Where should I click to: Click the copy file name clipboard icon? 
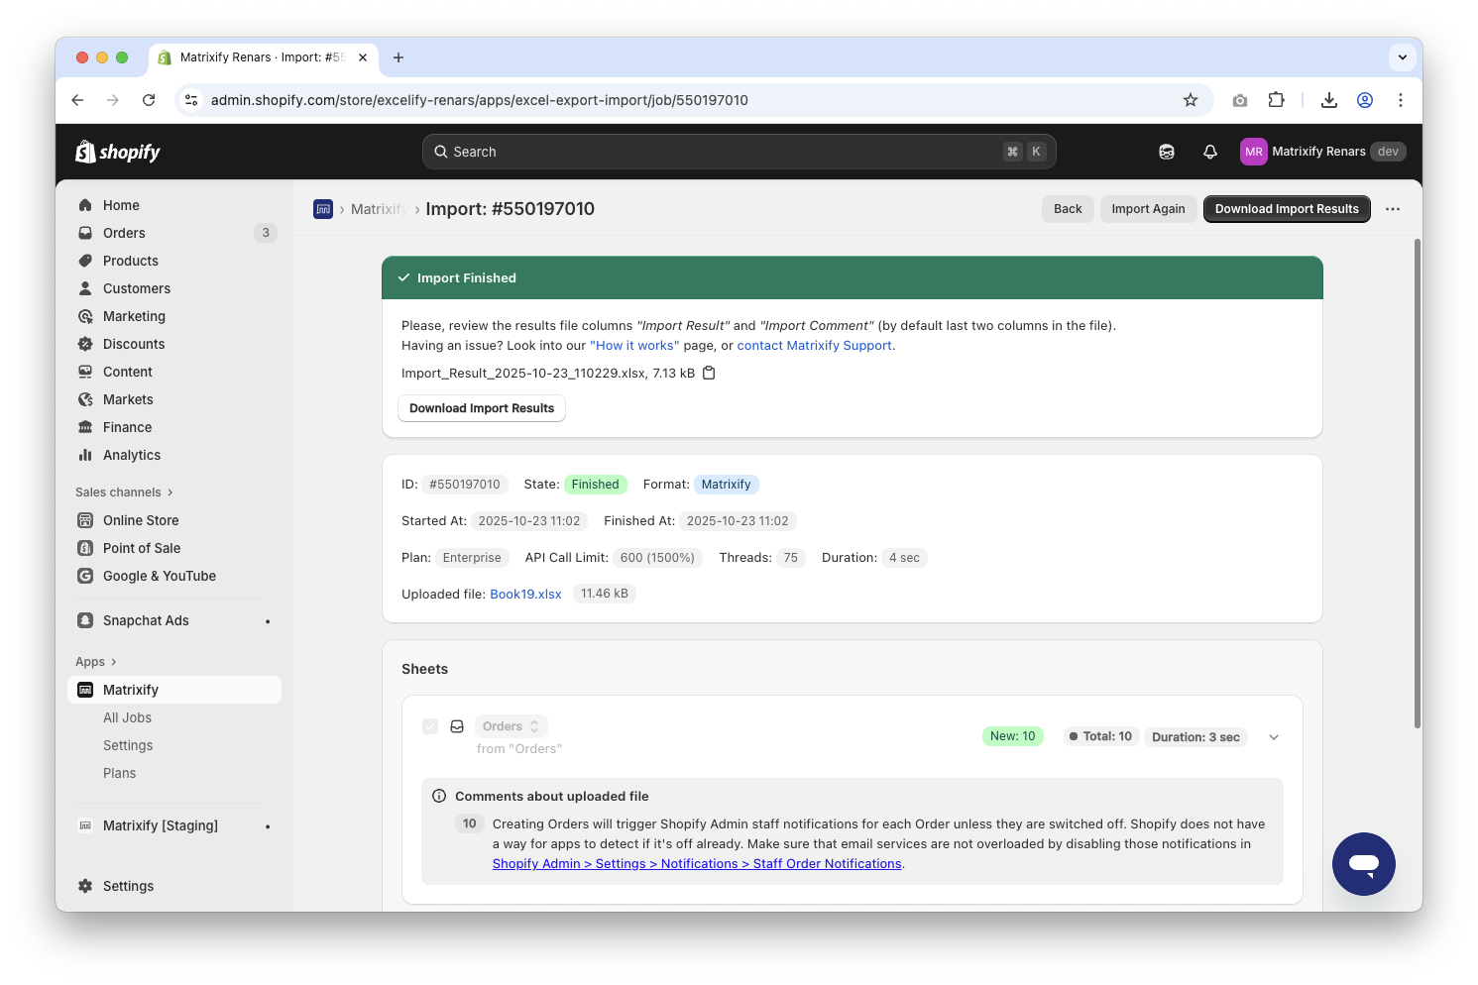point(709,374)
